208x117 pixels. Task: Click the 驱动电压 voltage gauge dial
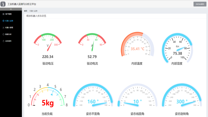coord(48,42)
